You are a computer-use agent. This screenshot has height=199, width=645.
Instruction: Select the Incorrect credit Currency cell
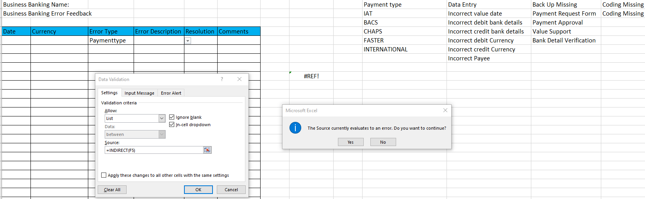tap(489, 49)
